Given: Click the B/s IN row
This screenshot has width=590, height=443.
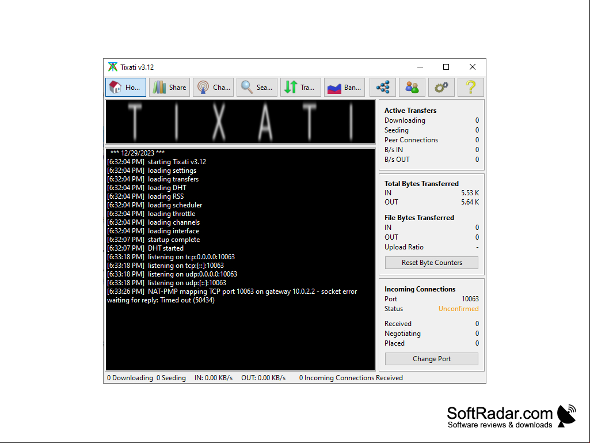Looking at the screenshot, I should tap(432, 150).
